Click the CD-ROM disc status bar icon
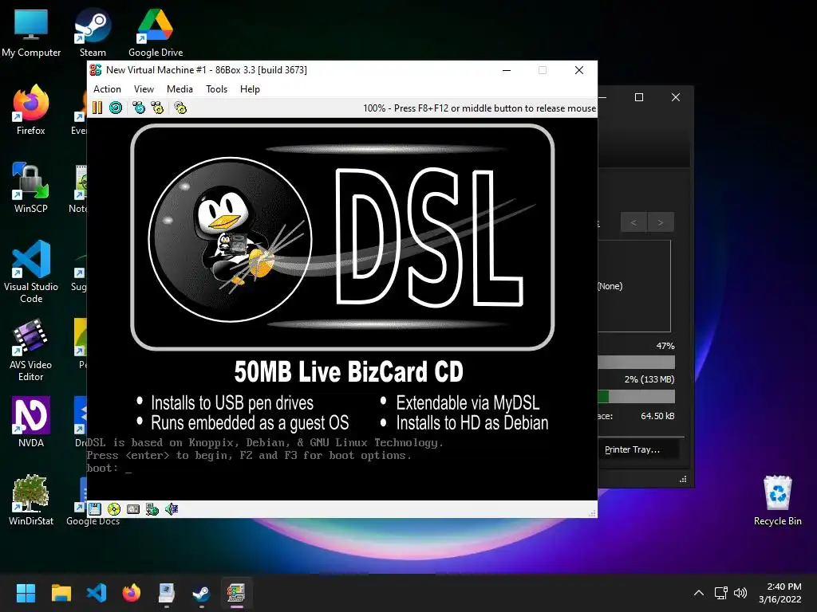Screen dimensions: 817x612 pyautogui.click(x=113, y=509)
